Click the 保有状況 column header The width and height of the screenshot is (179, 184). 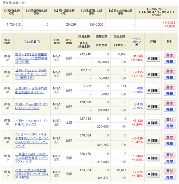[7, 42]
